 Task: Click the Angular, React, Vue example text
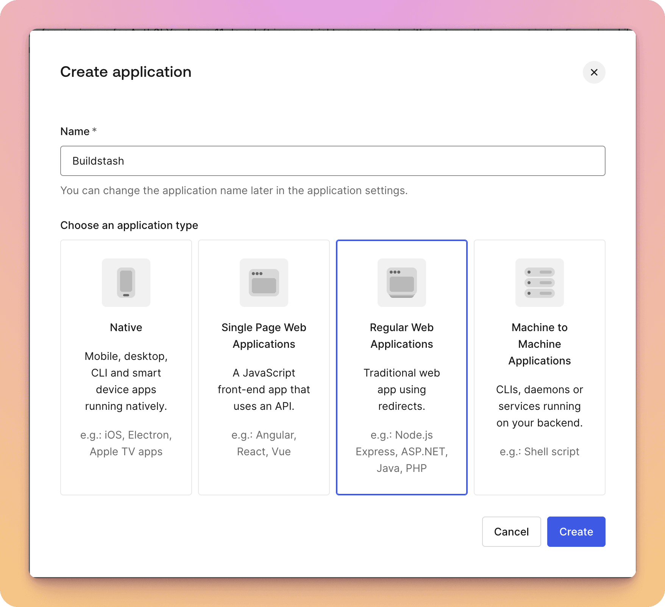(x=264, y=443)
